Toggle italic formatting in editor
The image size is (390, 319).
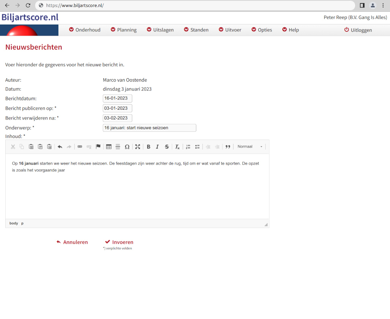[157, 147]
